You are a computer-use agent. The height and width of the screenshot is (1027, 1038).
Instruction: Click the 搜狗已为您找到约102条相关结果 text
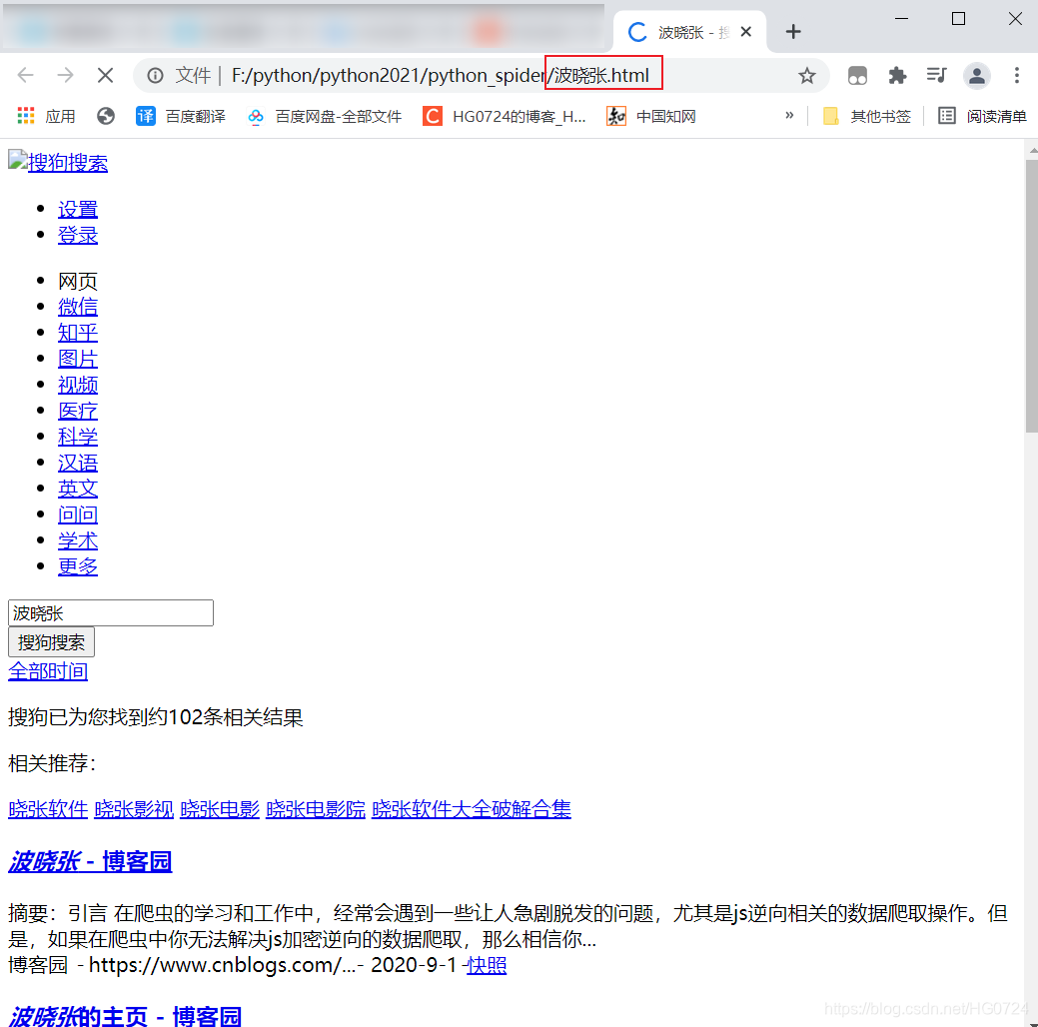click(x=156, y=717)
